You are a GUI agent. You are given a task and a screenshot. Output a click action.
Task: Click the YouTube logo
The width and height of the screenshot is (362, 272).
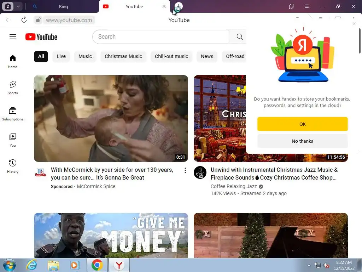41,37
